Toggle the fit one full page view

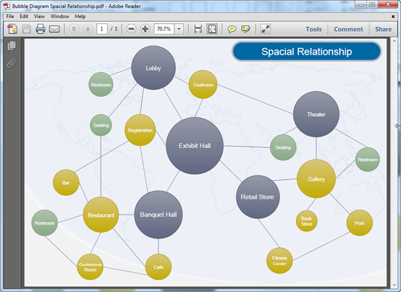212,29
